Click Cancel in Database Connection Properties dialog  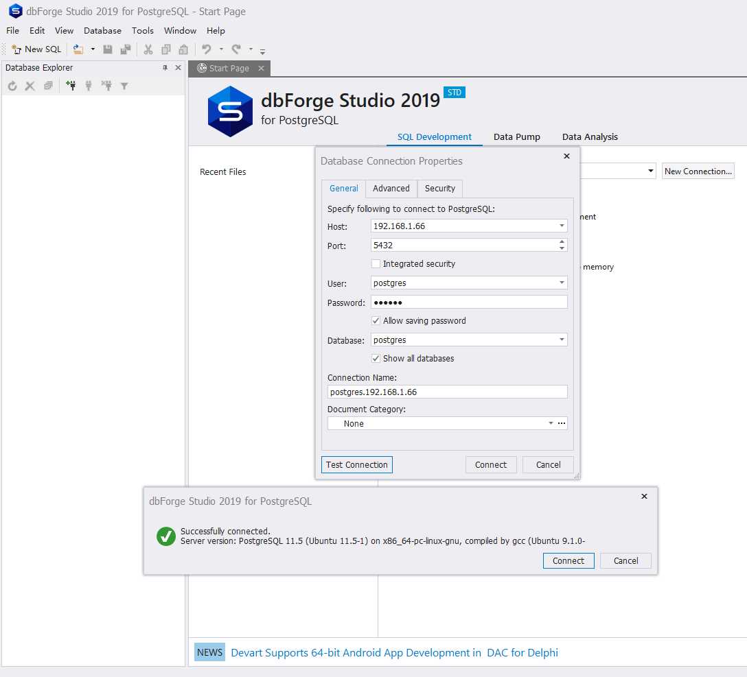click(x=548, y=464)
